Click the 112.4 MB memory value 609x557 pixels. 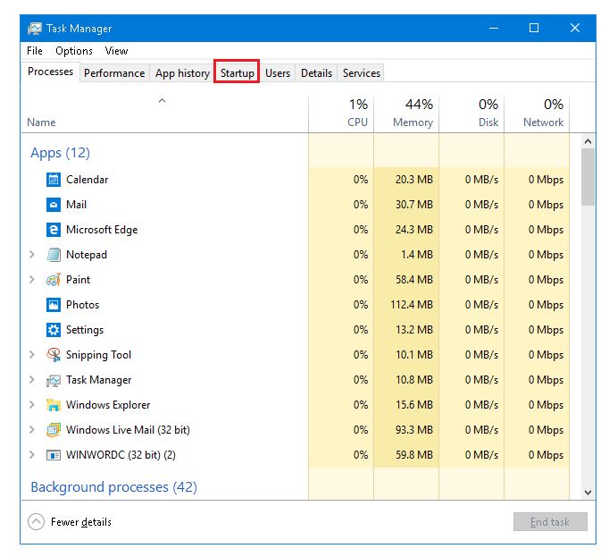412,305
